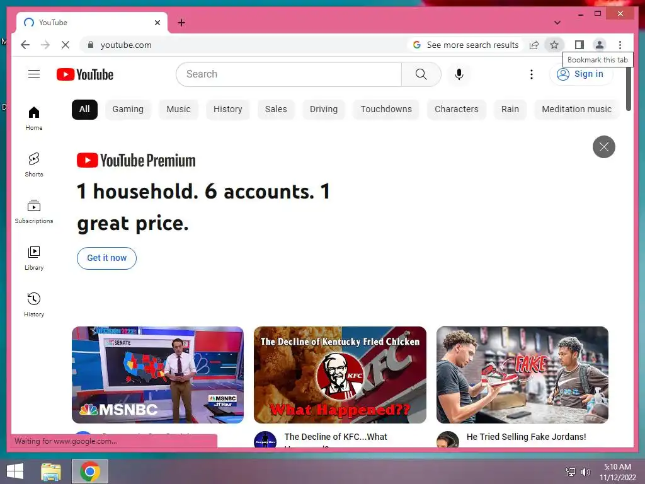The width and height of the screenshot is (645, 484).
Task: Open the YouTube hamburger guide menu
Action: [34, 74]
